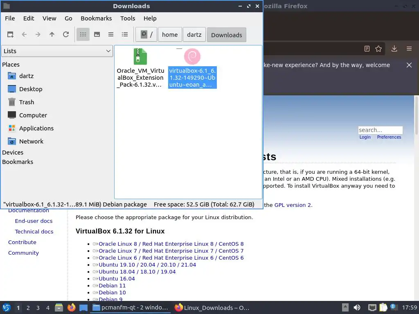Viewport: 419px width, 314px height.
Task: Open the Go menu
Action: tap(68, 18)
